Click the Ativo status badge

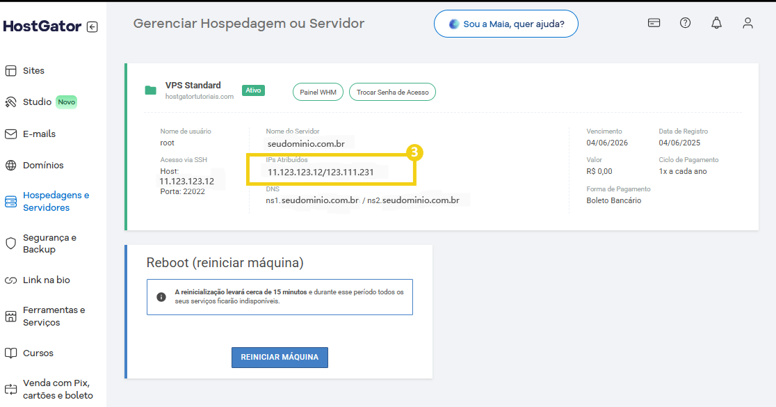tap(253, 90)
